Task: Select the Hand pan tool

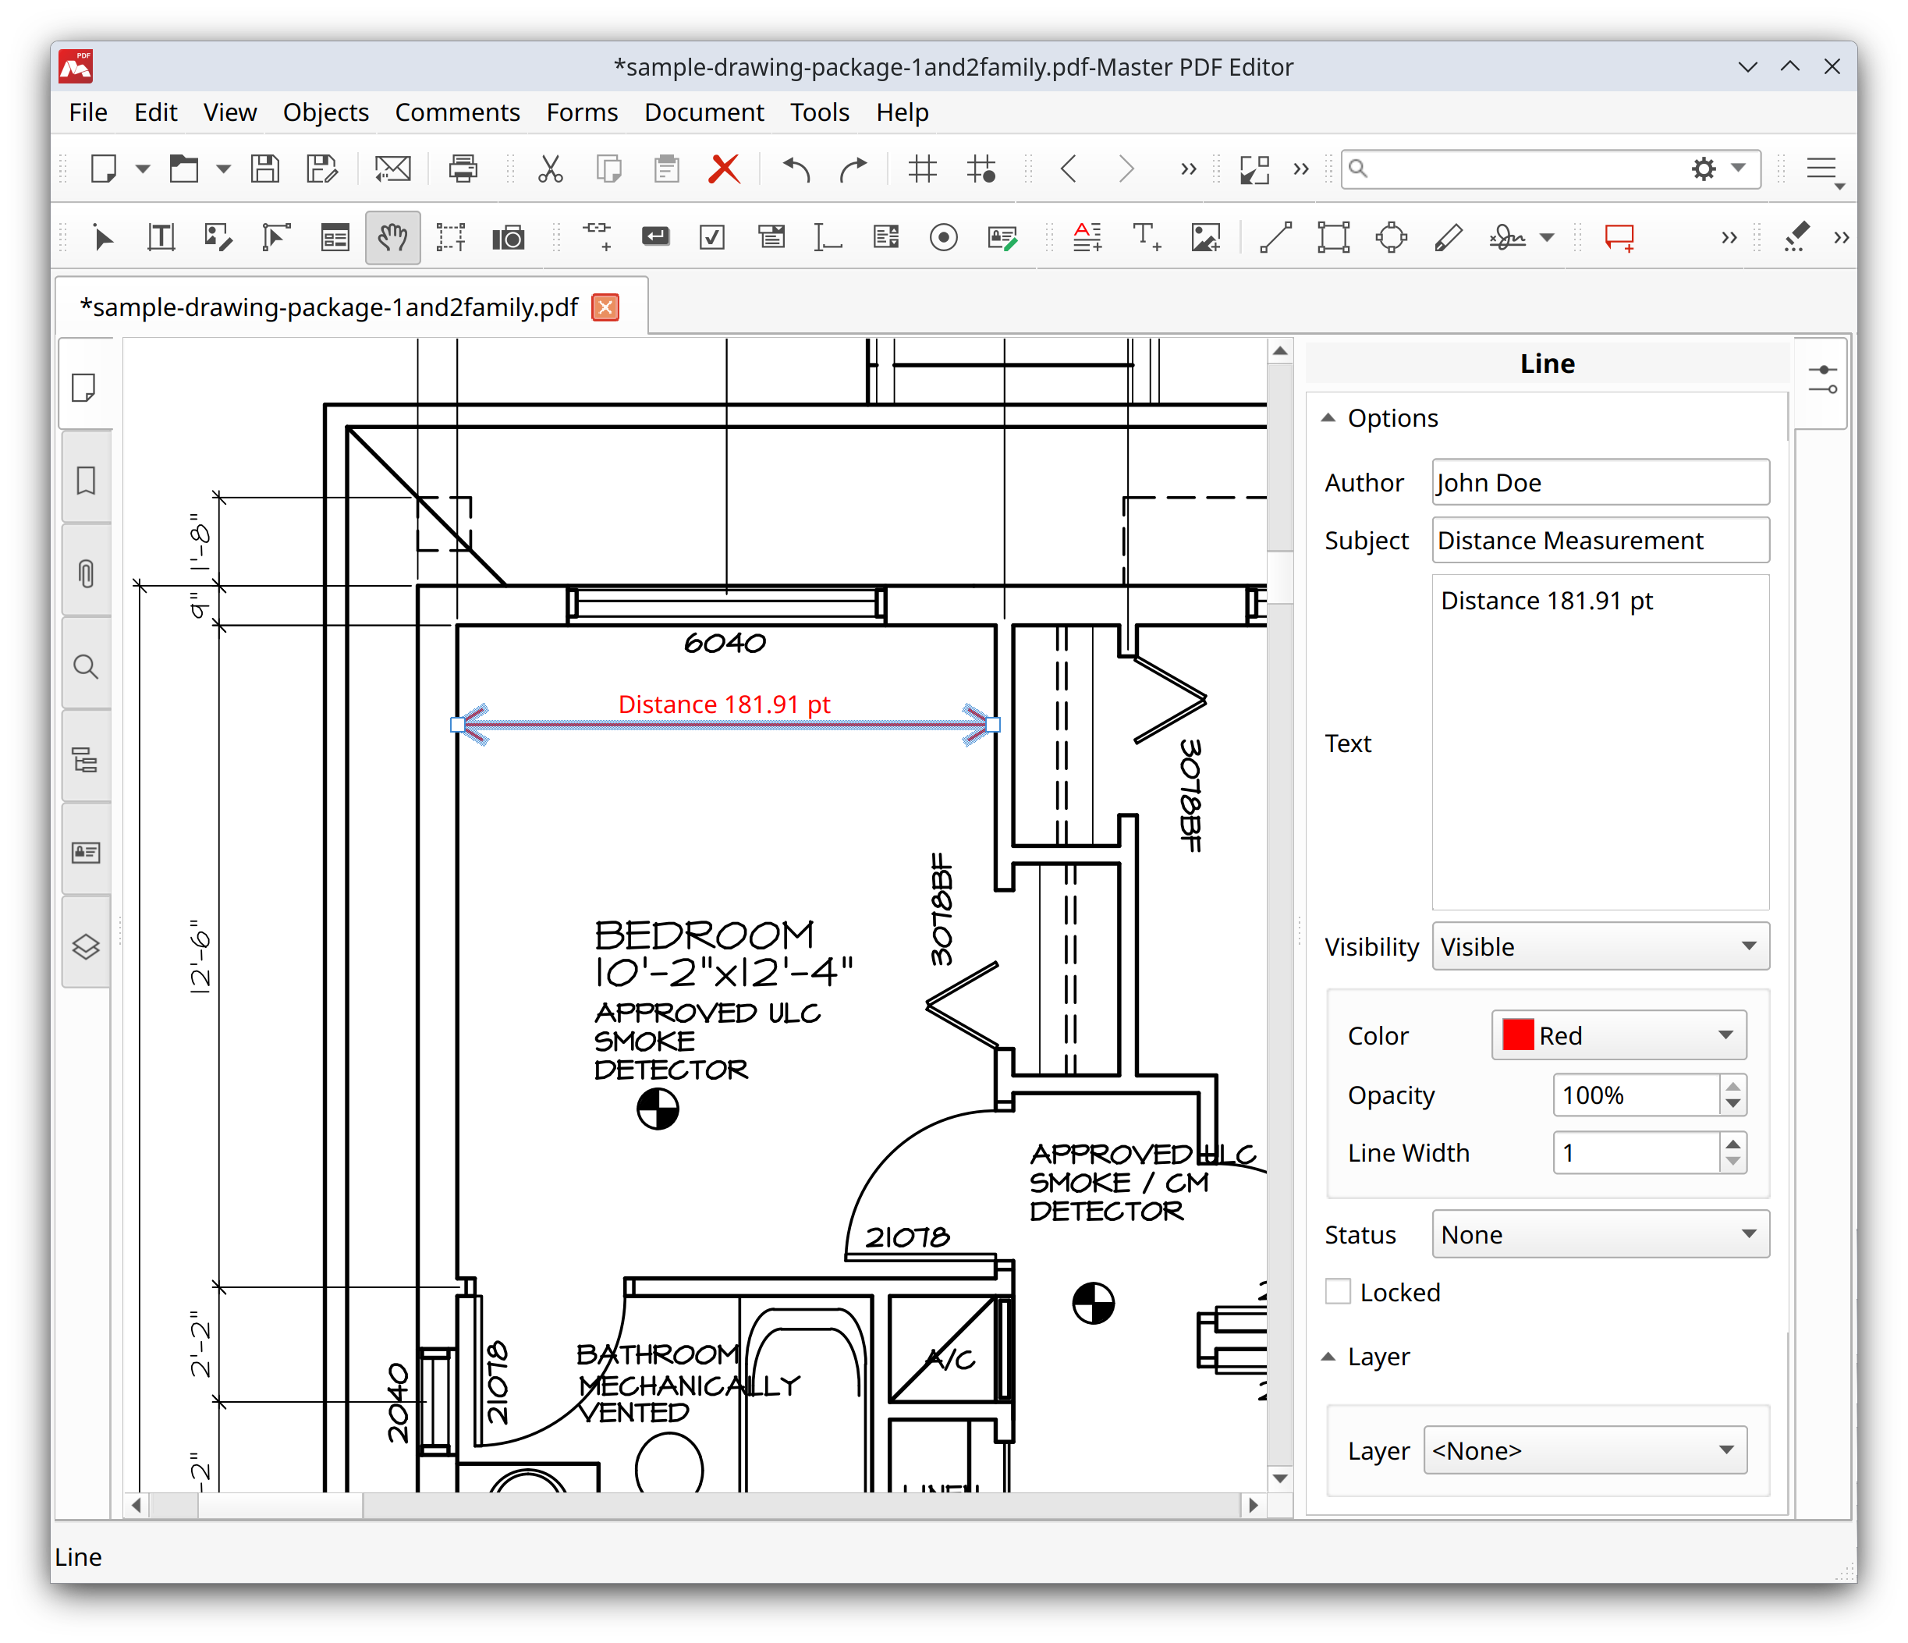Action: tap(392, 238)
